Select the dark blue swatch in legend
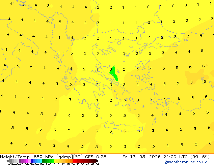Screen dimensions: 214x165 point(32,161)
